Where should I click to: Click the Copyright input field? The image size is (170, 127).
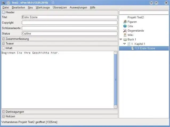pos(70,23)
